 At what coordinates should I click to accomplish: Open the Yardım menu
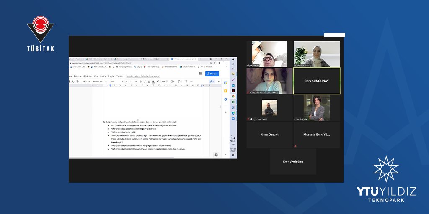click(120, 76)
